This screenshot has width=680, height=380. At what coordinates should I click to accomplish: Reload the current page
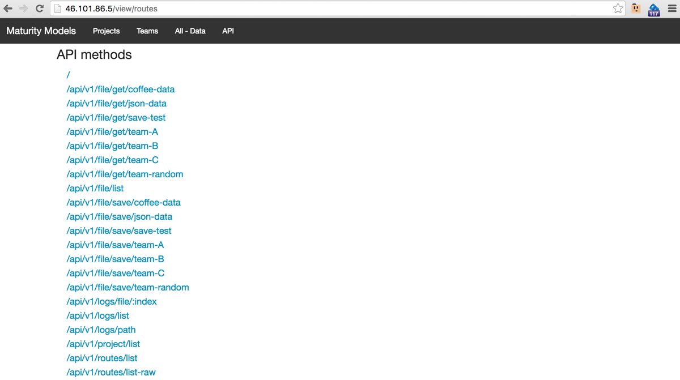[x=39, y=8]
